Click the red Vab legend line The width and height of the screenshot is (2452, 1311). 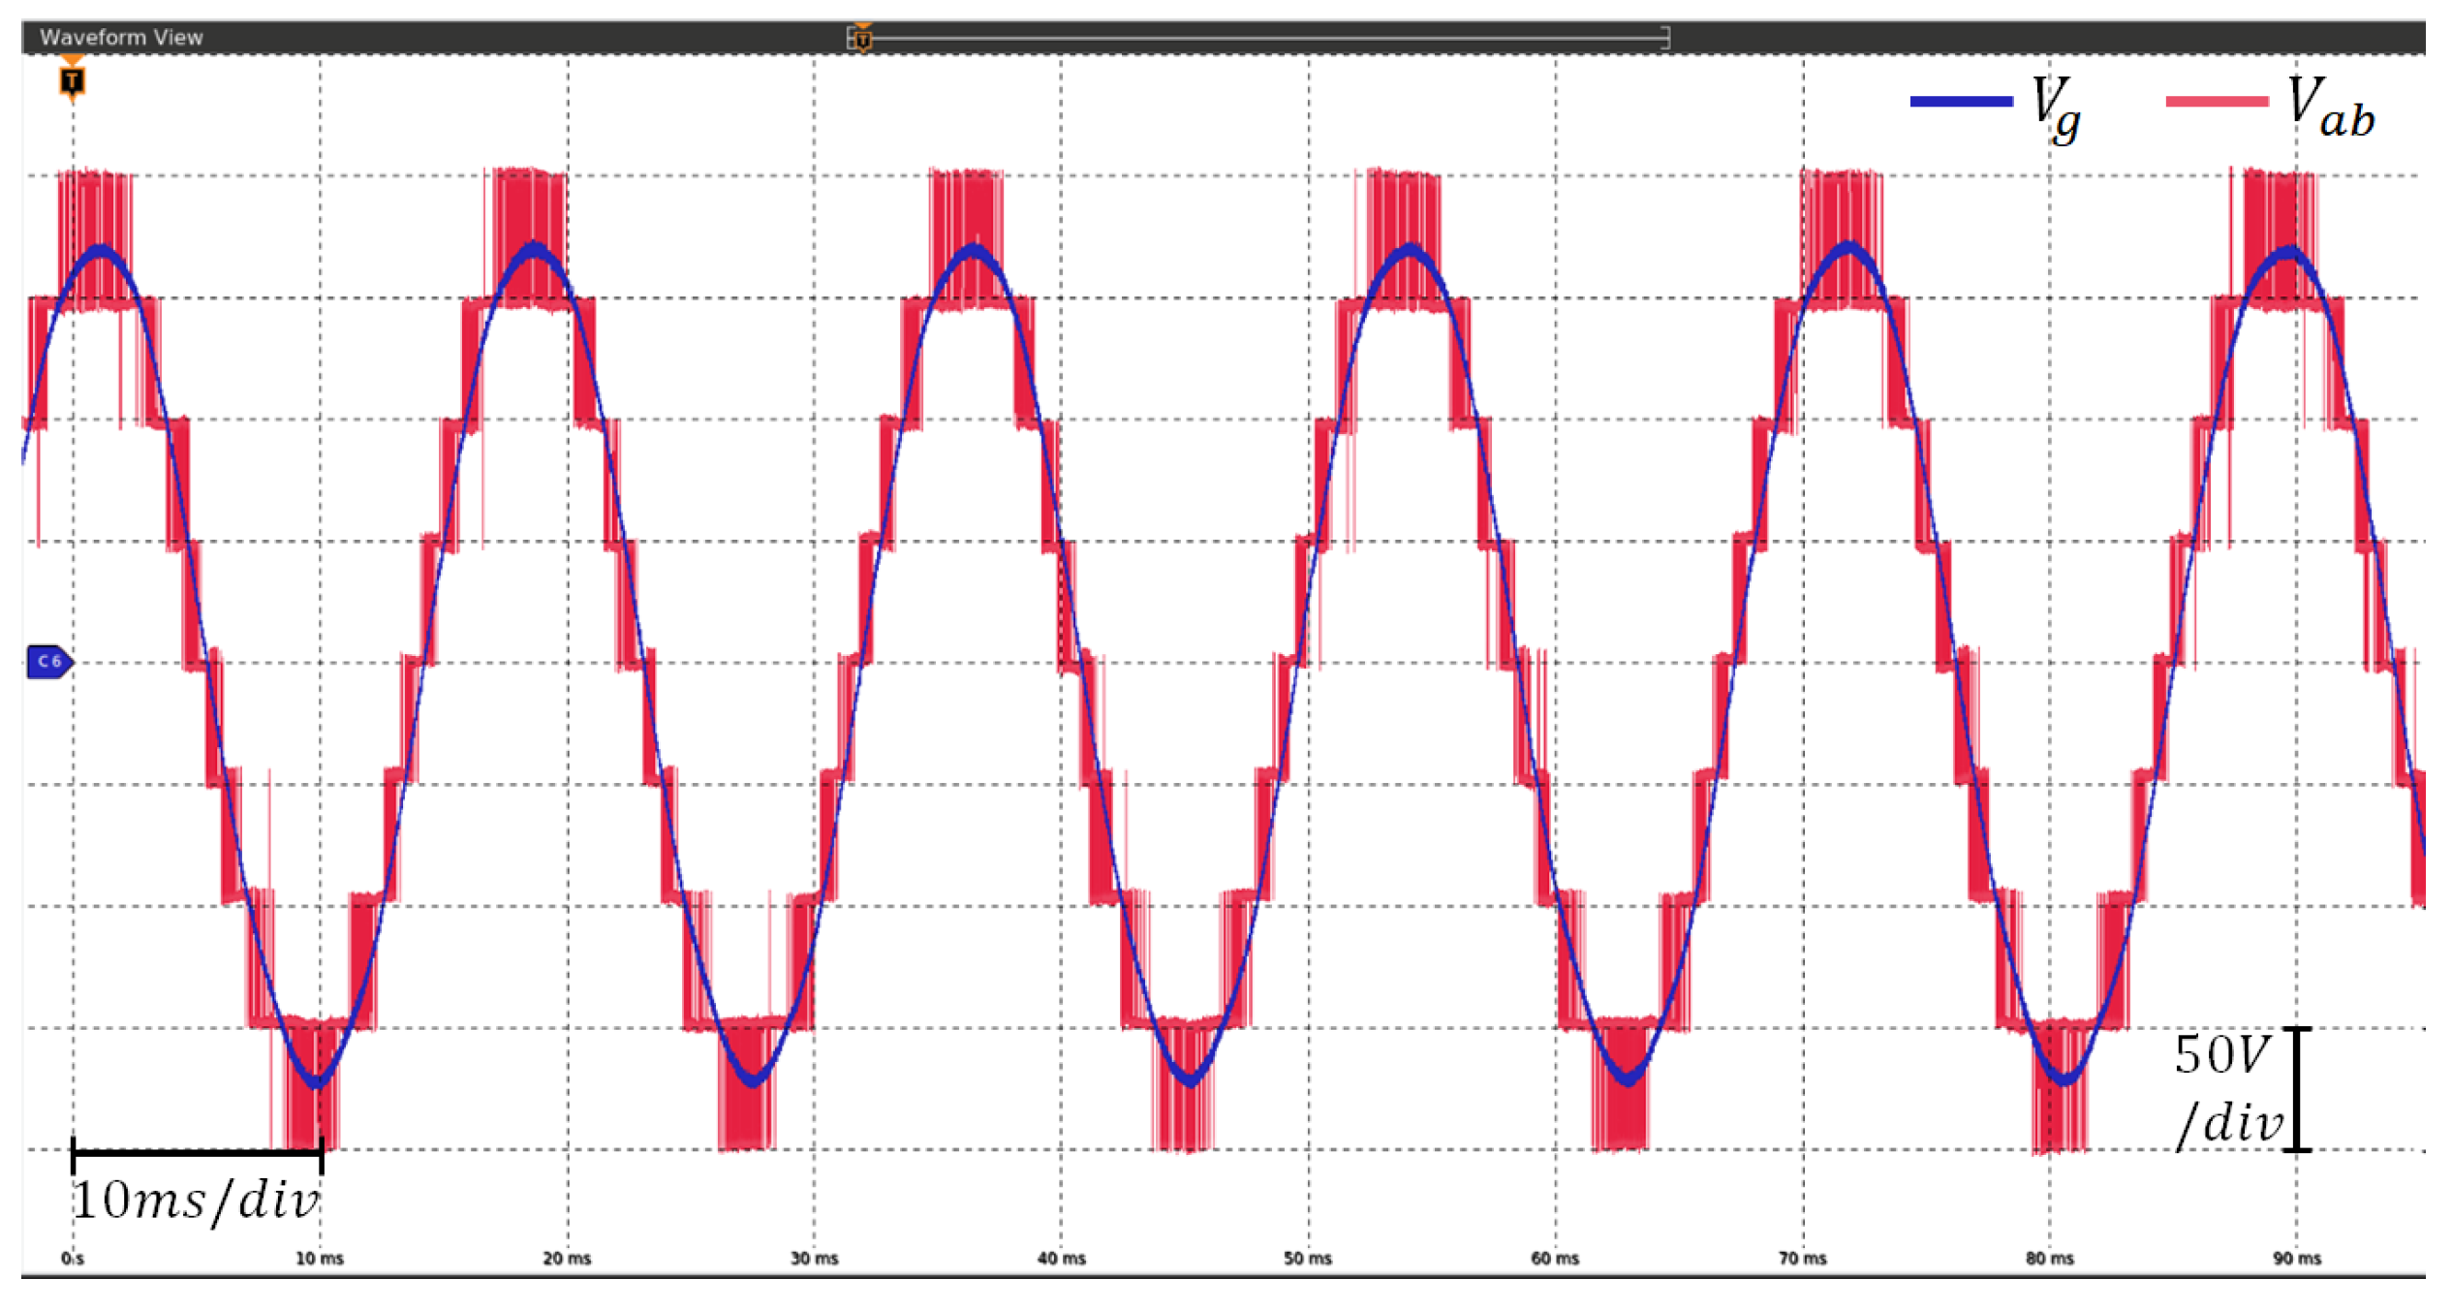click(2217, 102)
